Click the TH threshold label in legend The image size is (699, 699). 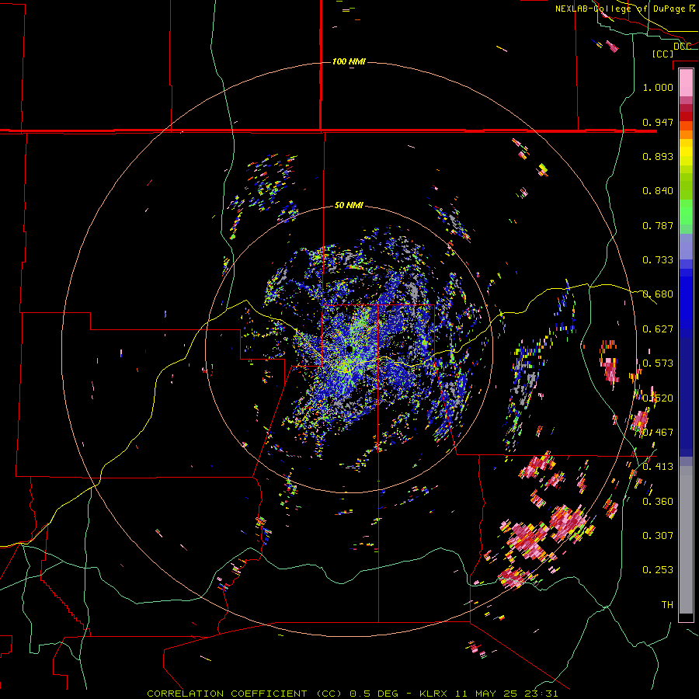coord(667,604)
